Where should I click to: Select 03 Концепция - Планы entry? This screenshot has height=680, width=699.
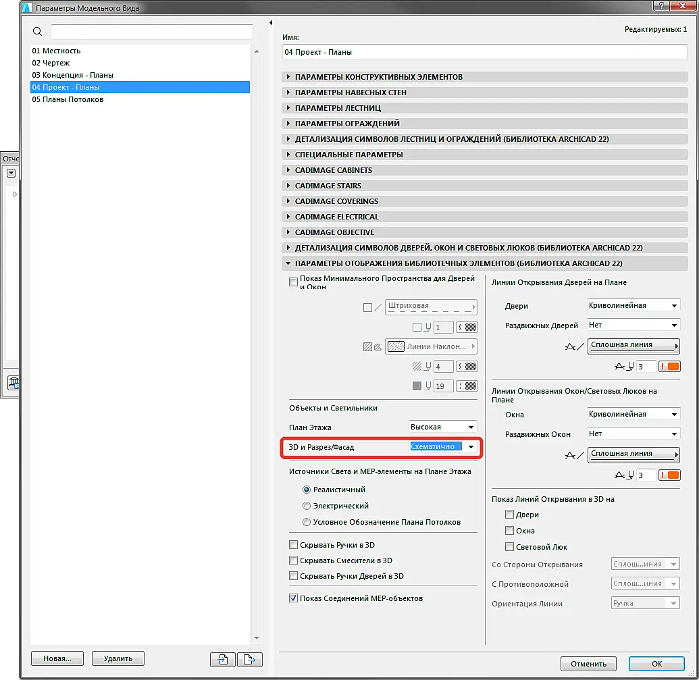(x=140, y=75)
